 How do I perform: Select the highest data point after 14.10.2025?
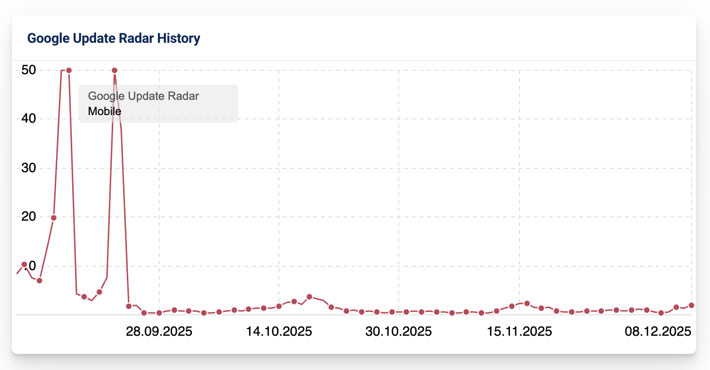click(x=309, y=297)
